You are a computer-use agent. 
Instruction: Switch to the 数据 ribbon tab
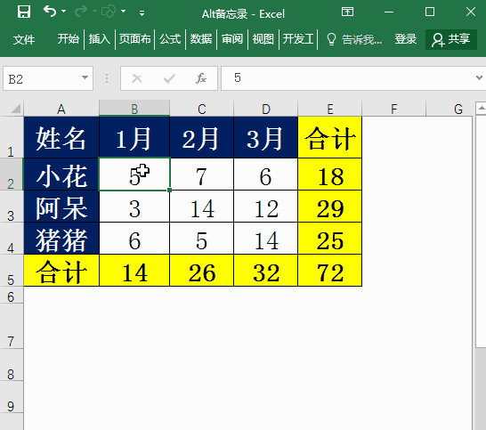[x=201, y=39]
